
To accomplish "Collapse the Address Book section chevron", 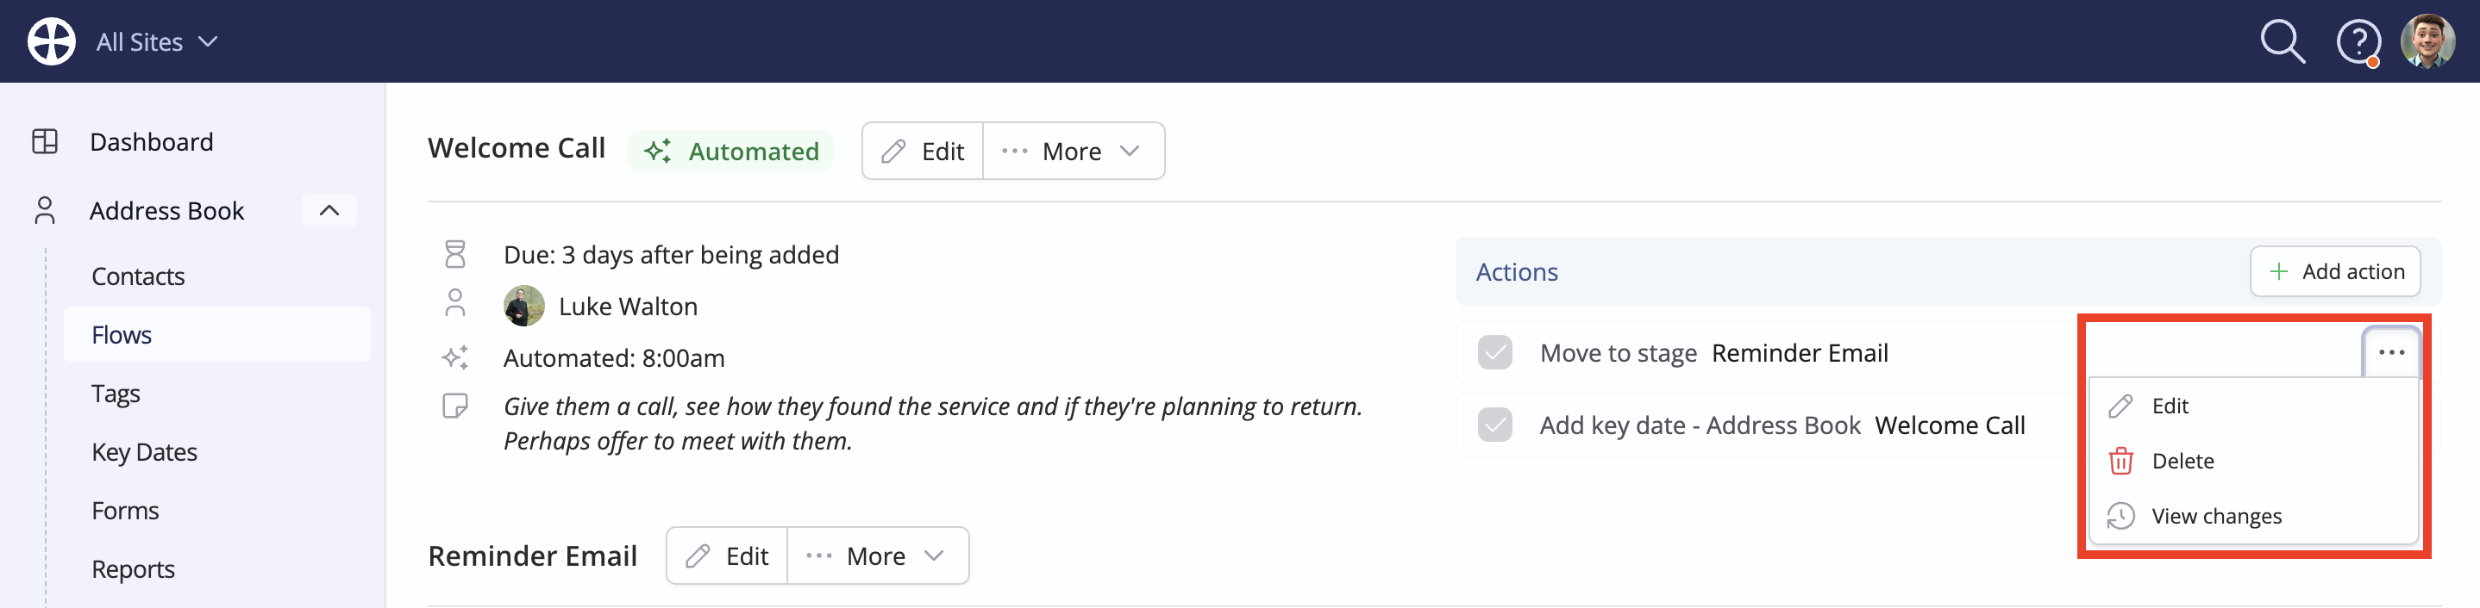I will click(329, 210).
